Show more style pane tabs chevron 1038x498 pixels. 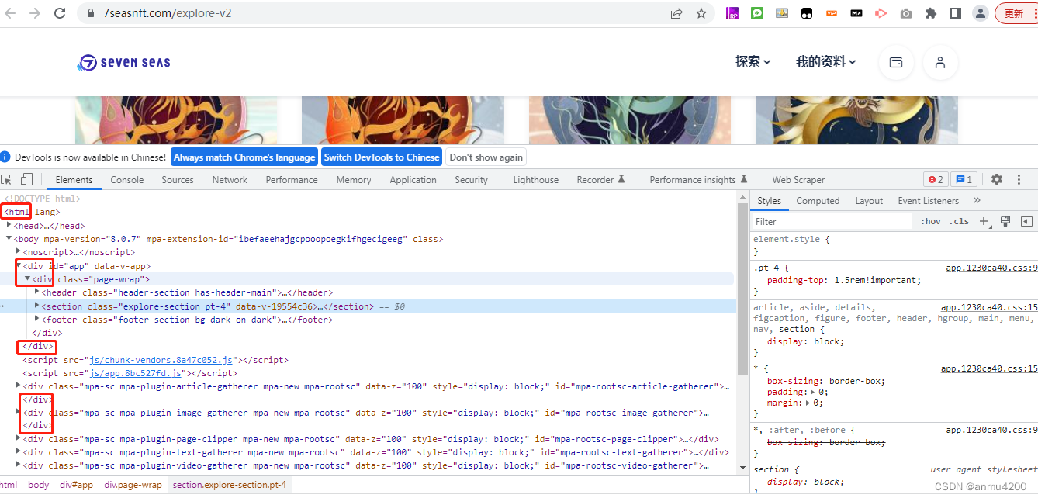click(x=977, y=200)
